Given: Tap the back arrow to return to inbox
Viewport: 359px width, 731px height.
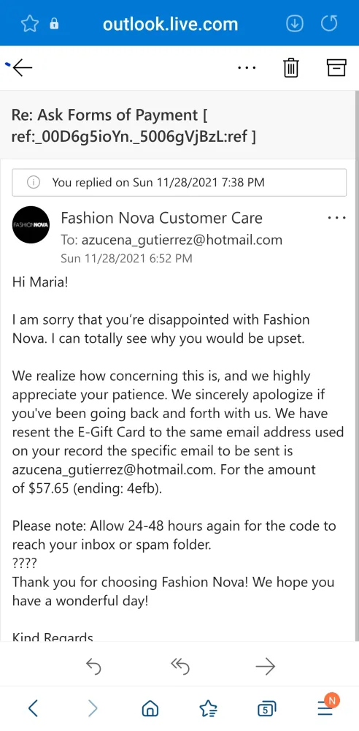Looking at the screenshot, I should coord(22,68).
